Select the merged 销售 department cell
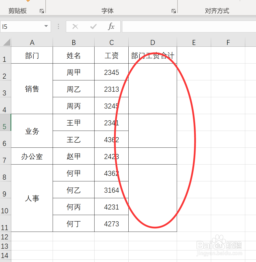Image resolution: width=256 pixels, height=262 pixels. pyautogui.click(x=32, y=89)
